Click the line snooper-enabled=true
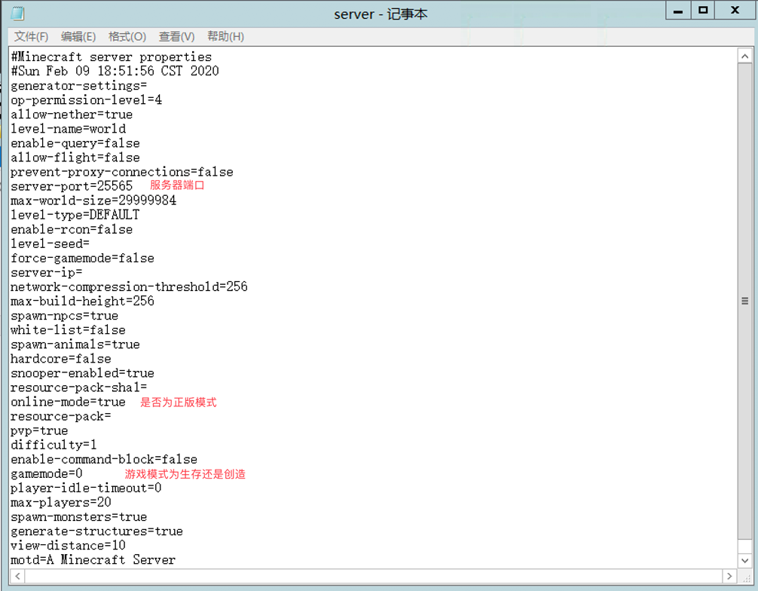Screen dimensions: 758x591 pos(83,373)
